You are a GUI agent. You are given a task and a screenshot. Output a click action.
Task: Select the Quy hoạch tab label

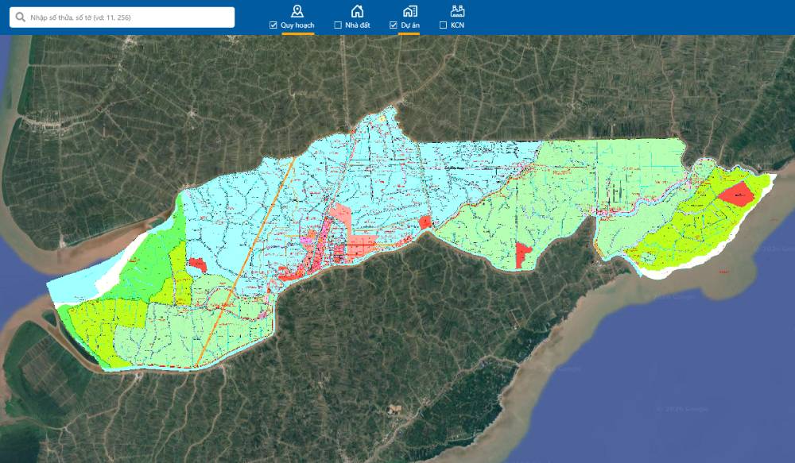(x=297, y=25)
